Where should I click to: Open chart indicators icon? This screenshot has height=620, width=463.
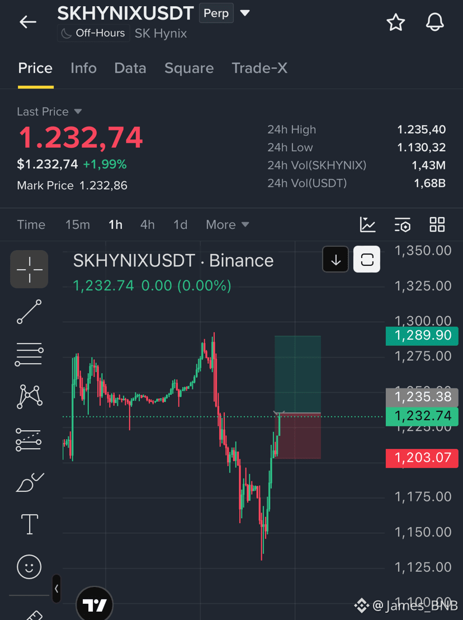click(x=367, y=224)
